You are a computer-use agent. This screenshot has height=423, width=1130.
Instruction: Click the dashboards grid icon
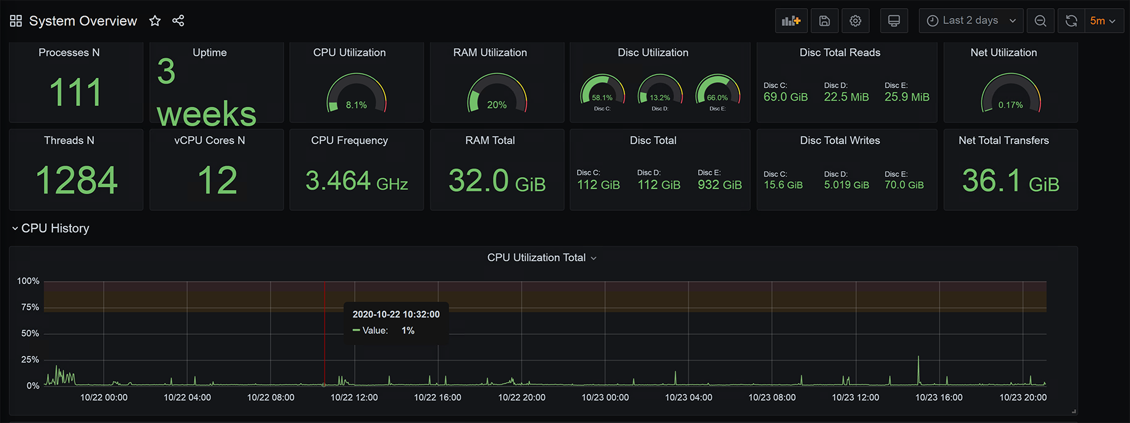tap(16, 21)
